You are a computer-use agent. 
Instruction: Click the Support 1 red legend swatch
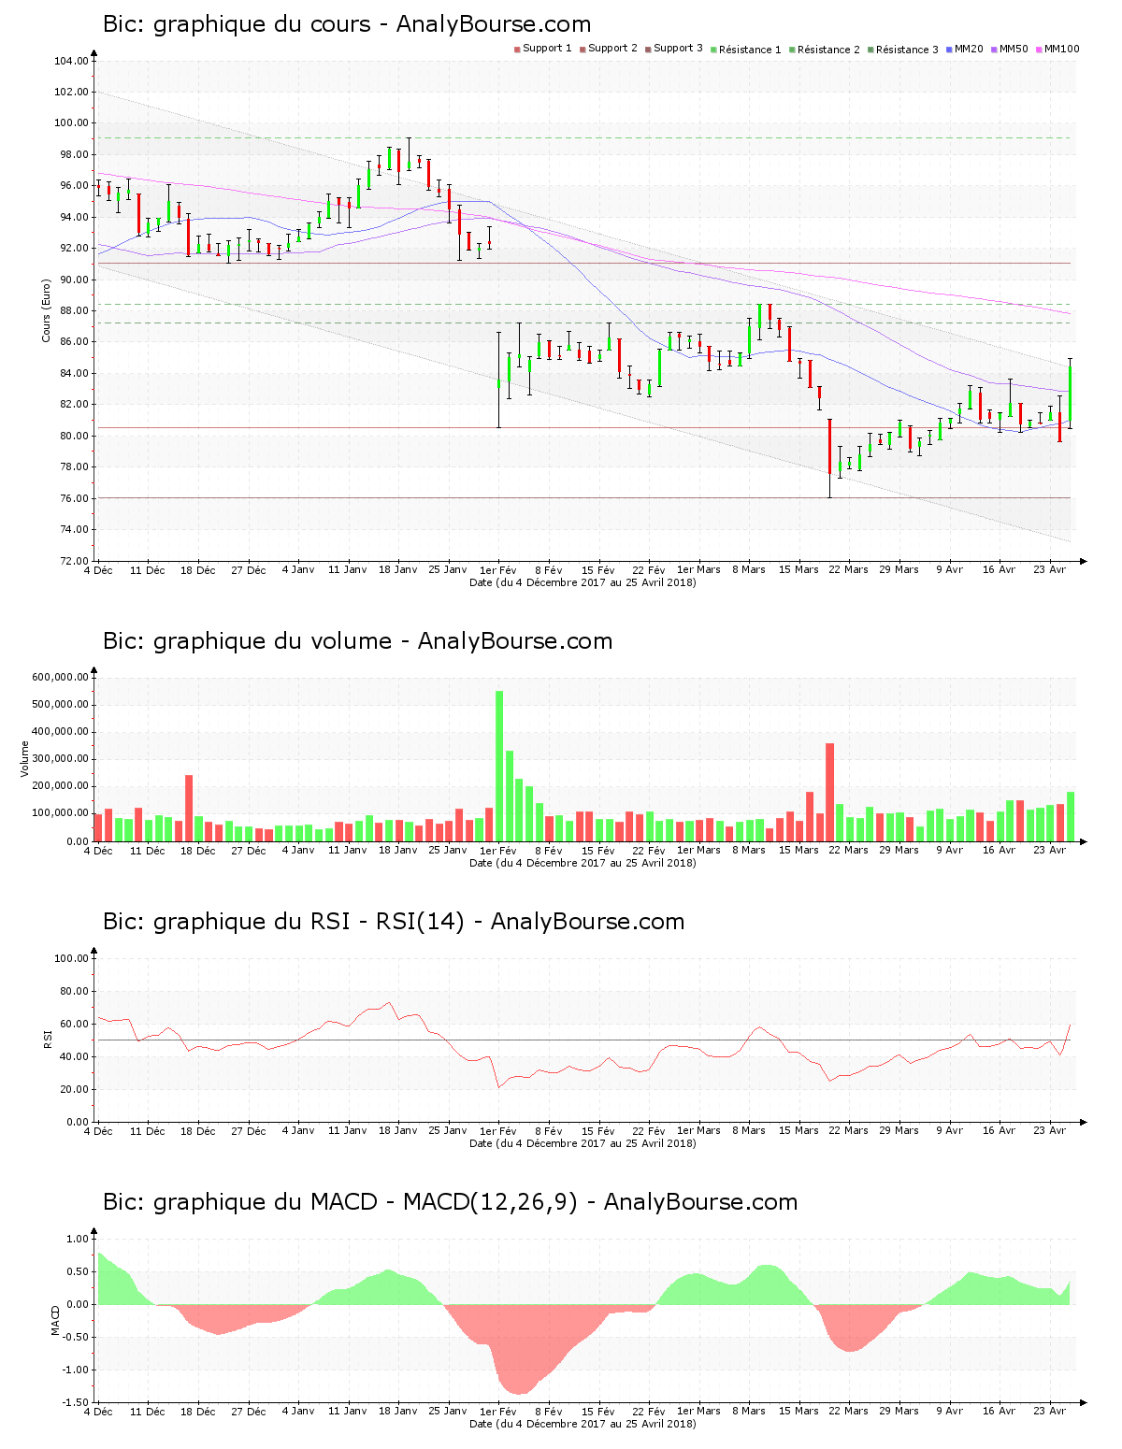point(517,50)
